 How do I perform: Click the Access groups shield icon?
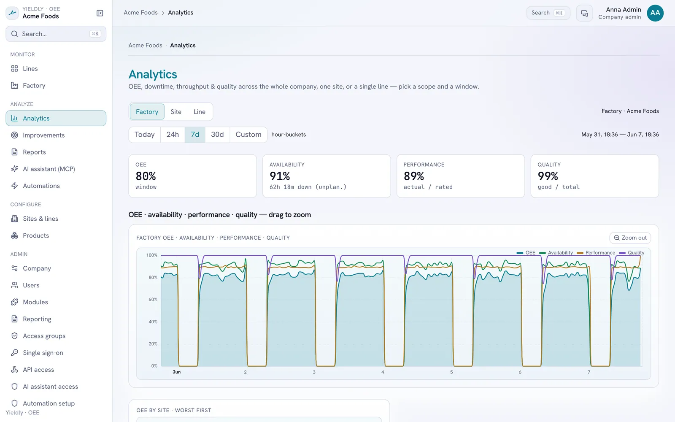click(x=14, y=336)
